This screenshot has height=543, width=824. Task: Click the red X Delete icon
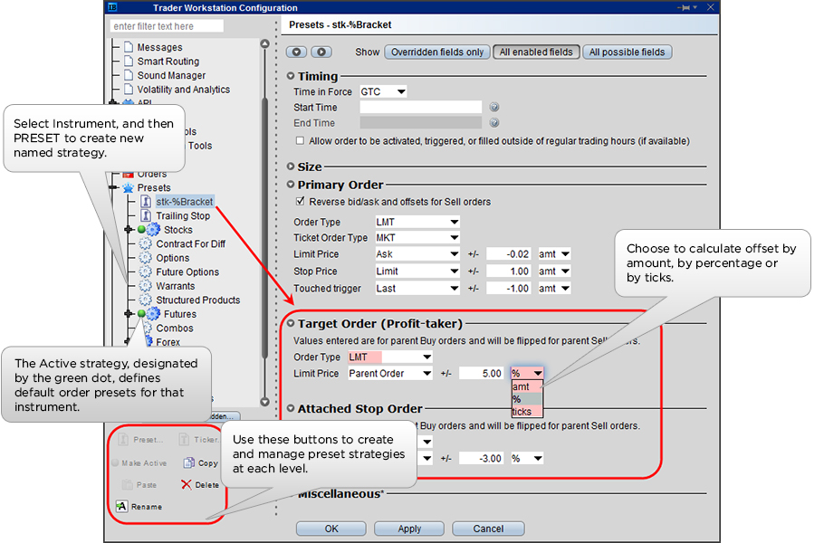186,484
